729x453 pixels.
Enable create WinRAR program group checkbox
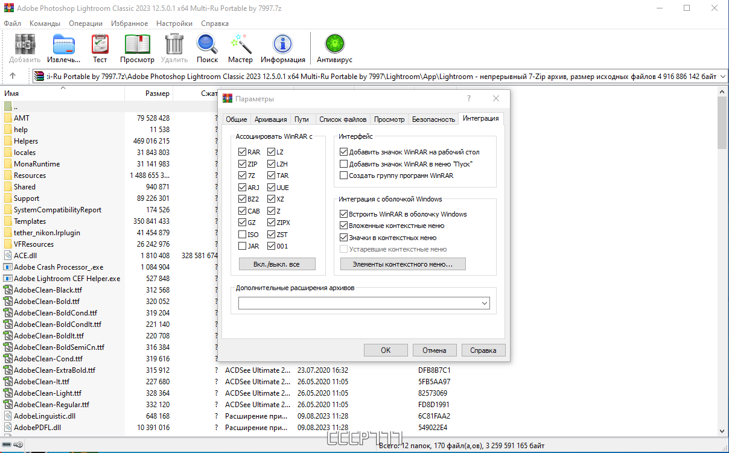pos(344,176)
